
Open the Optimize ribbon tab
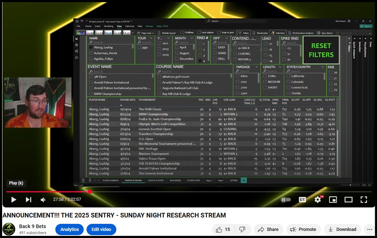129,26
